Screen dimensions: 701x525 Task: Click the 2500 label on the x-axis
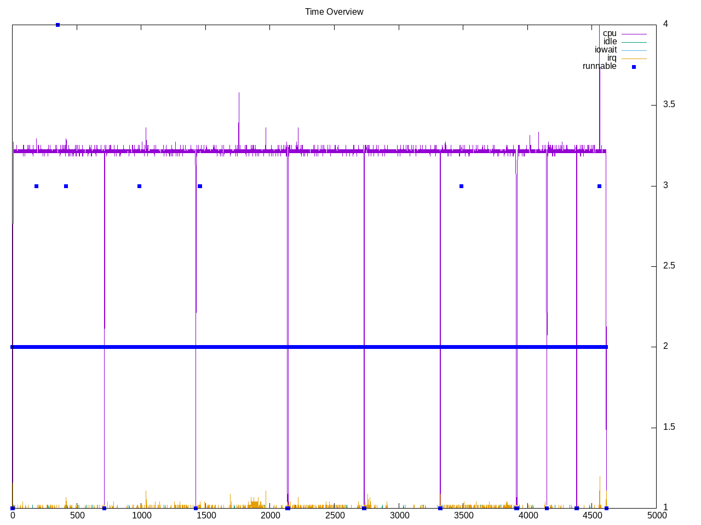point(335,515)
